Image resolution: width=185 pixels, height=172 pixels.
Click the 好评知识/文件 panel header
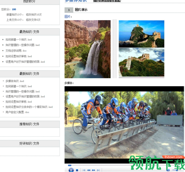29,143
